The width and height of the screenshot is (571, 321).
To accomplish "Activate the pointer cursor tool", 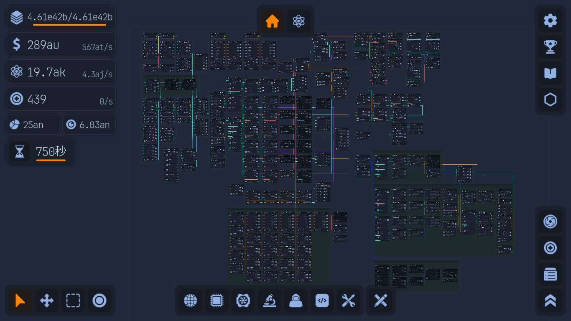I will pos(20,301).
